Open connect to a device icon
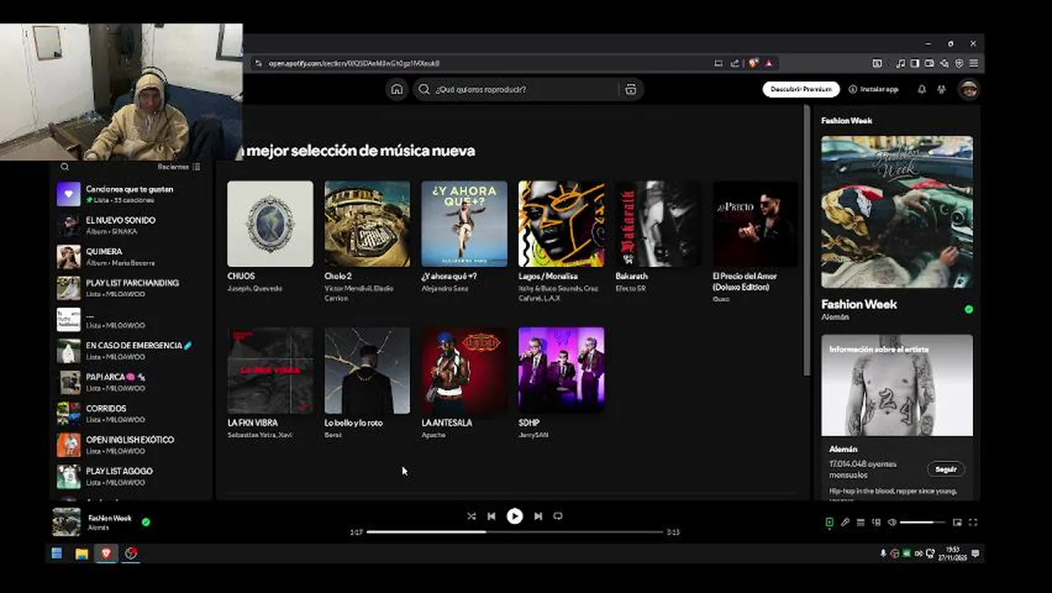 click(876, 522)
